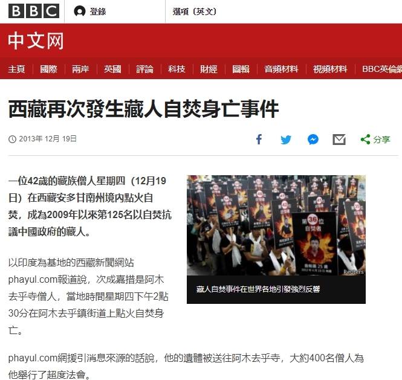Viewport: 402px width, 380px height.
Task: Open the 評論 section
Action: click(144, 69)
